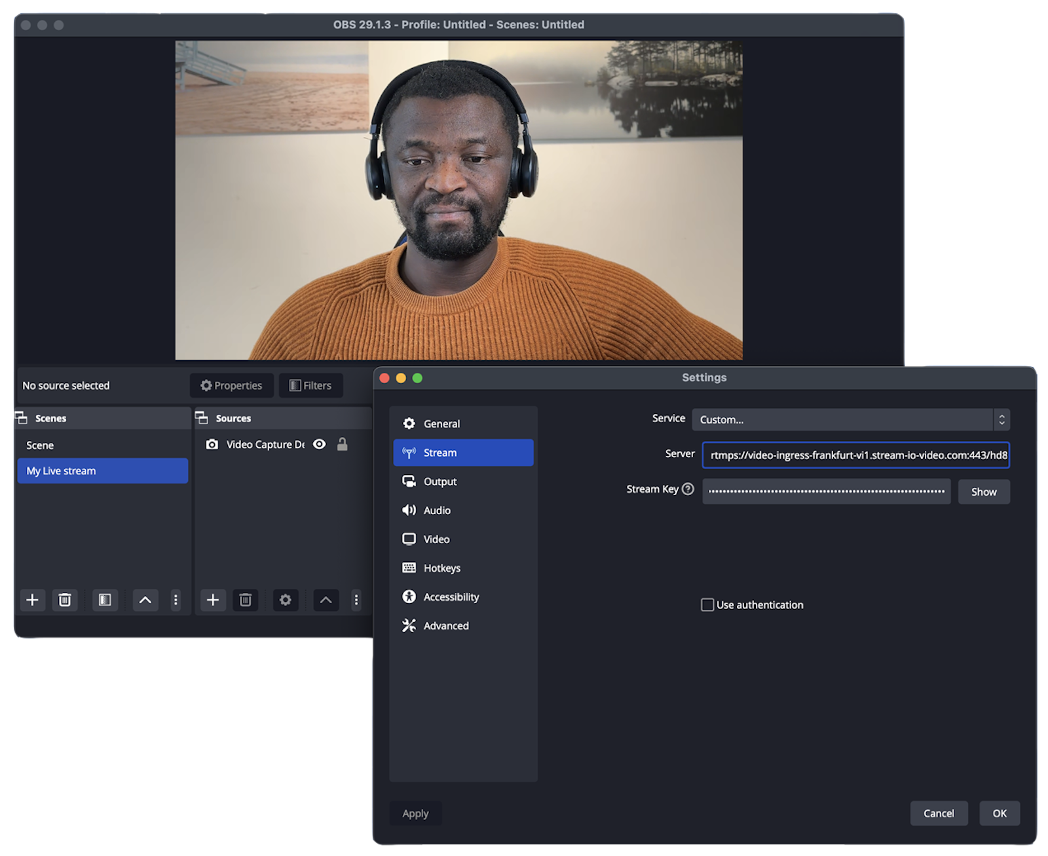The height and width of the screenshot is (856, 1048).
Task: Open advanced scene options via three-dot icon
Action: (175, 600)
